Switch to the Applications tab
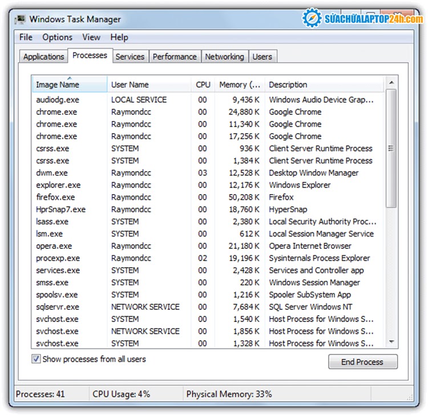Screen dimensions: 428x415 coord(43,57)
